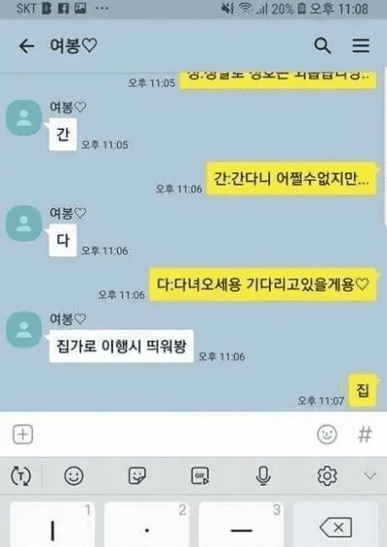The width and height of the screenshot is (387, 547).
Task: Tap the dot key labeled 2
Action: (147, 525)
